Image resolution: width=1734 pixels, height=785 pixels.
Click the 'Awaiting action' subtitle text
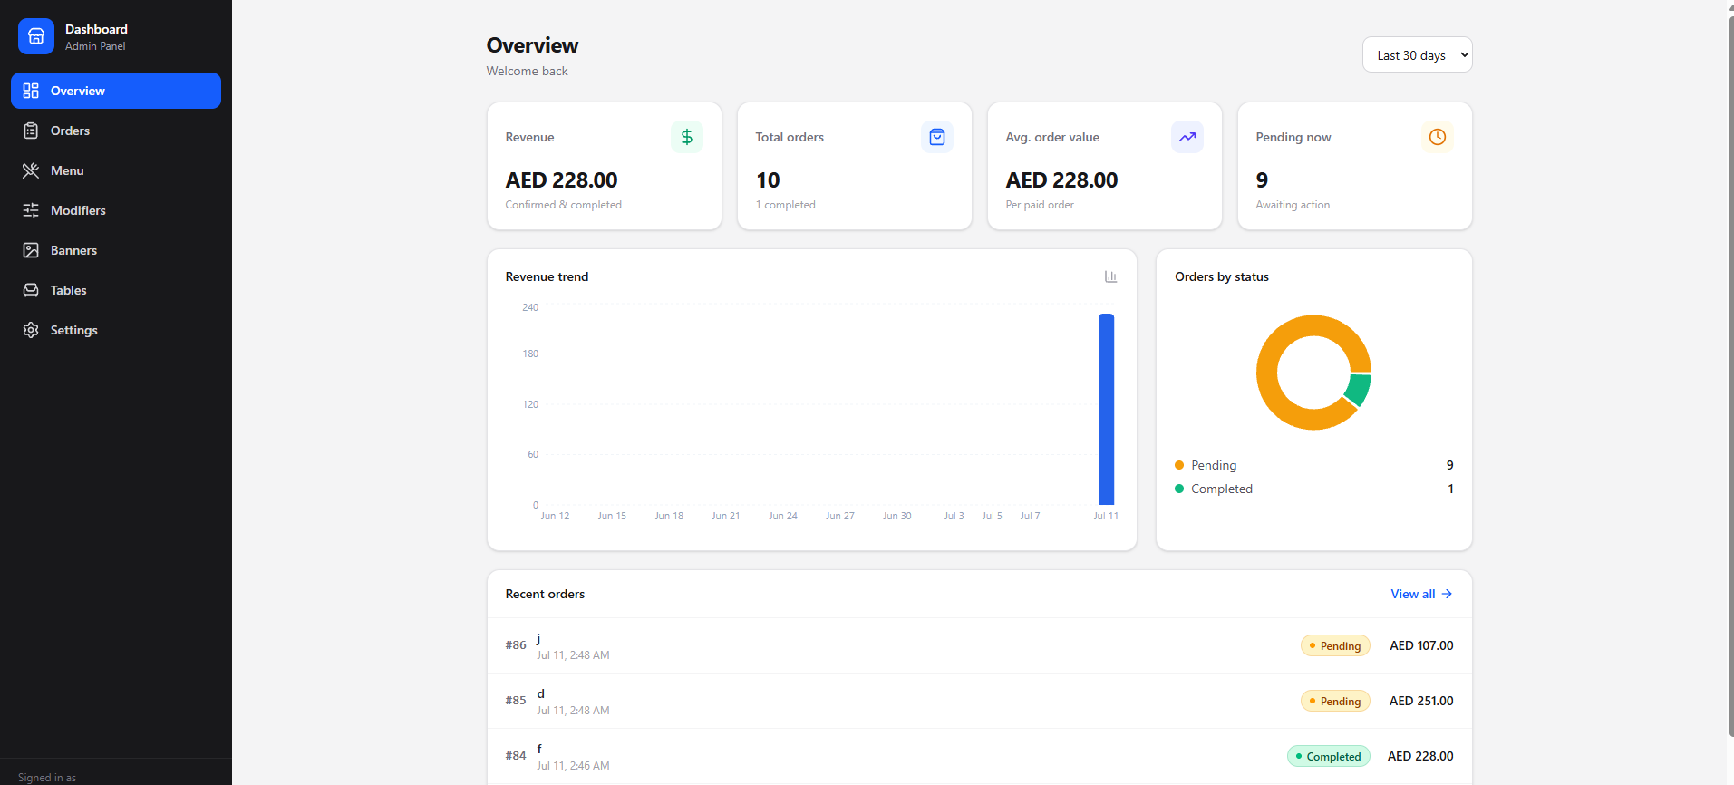coord(1293,205)
